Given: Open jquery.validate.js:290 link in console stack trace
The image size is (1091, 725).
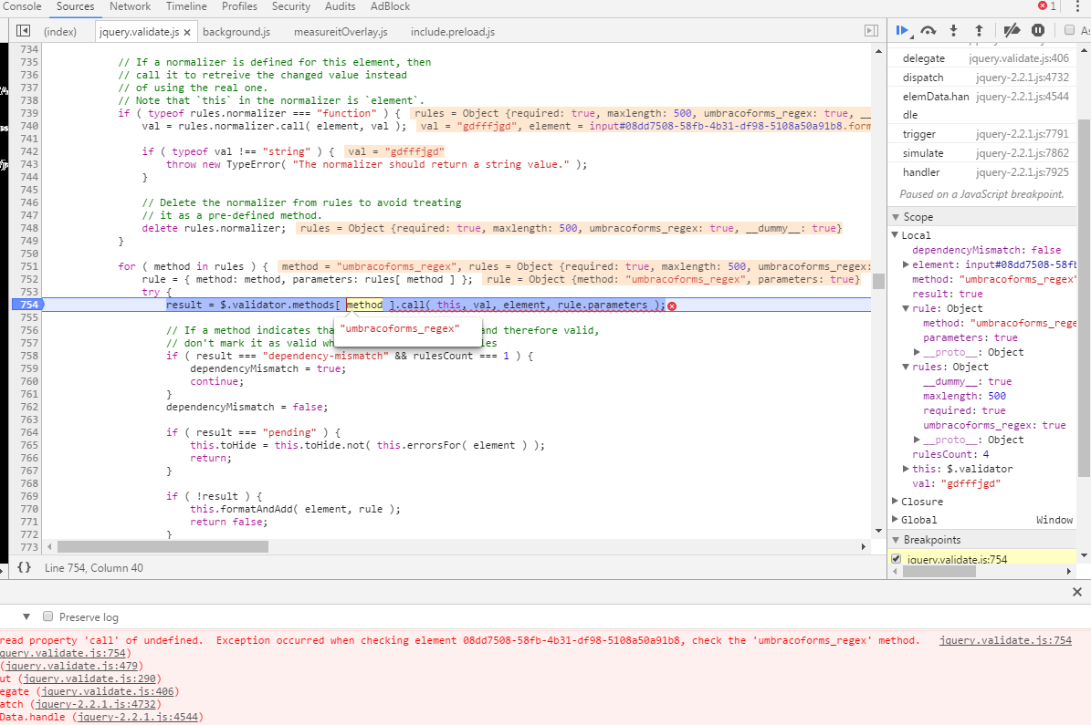Looking at the screenshot, I should point(89,678).
